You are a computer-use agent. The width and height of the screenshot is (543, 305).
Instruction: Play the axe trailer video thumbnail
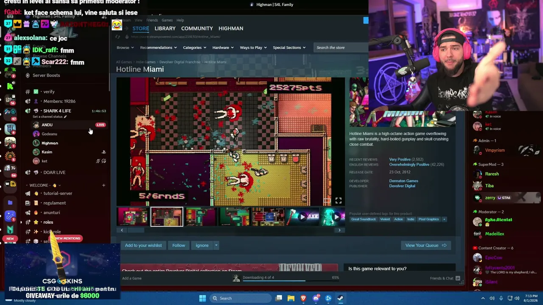[x=302, y=217]
